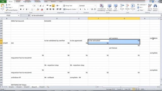Apply the red Font Color

(x=42, y=9)
